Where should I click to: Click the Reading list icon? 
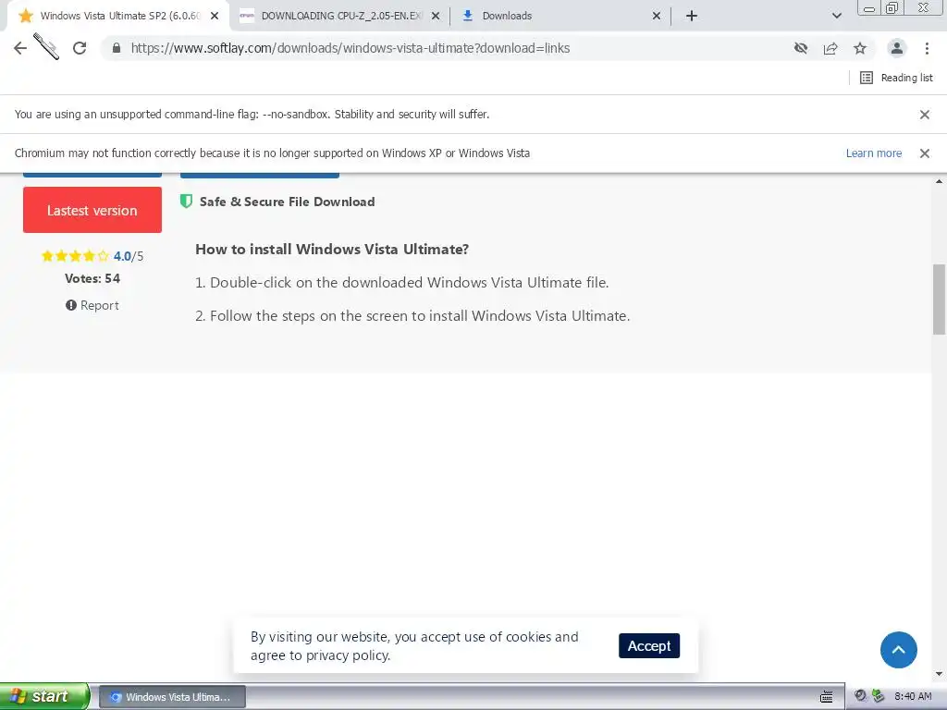tap(866, 78)
